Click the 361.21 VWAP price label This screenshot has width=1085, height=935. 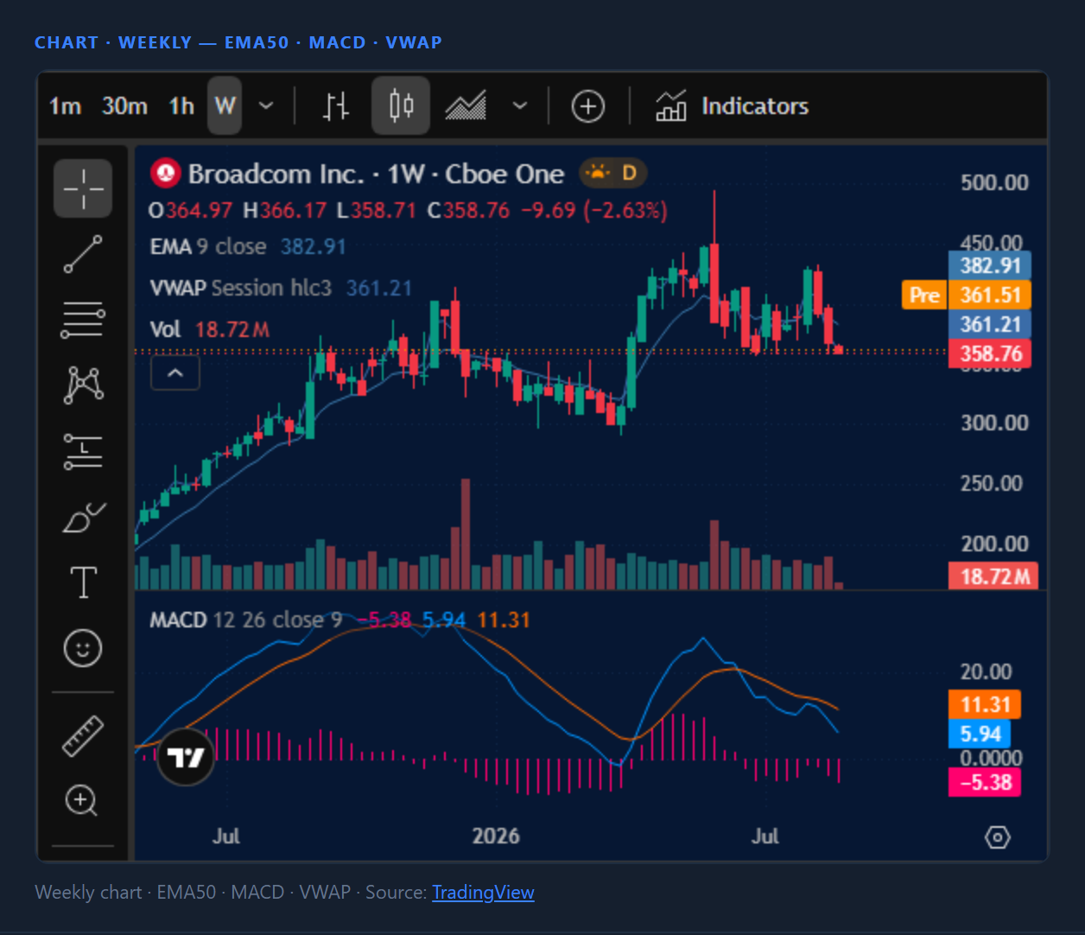coord(990,325)
